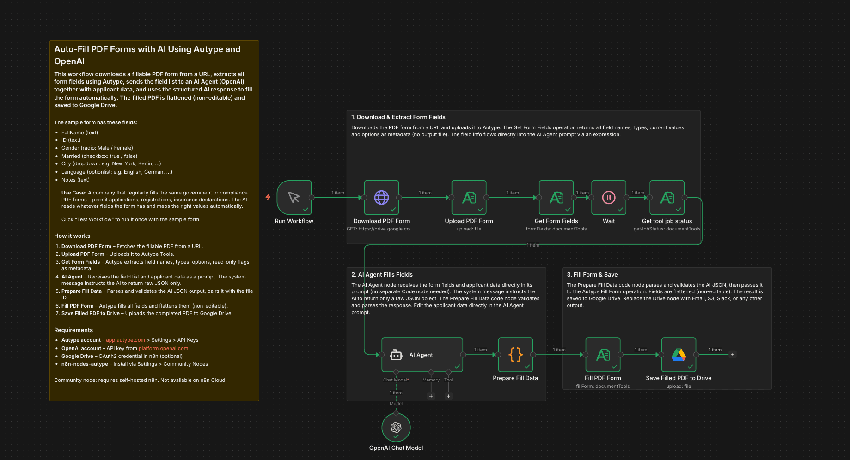Select the Upload PDF Form node
This screenshot has width=850, height=460.
[469, 197]
